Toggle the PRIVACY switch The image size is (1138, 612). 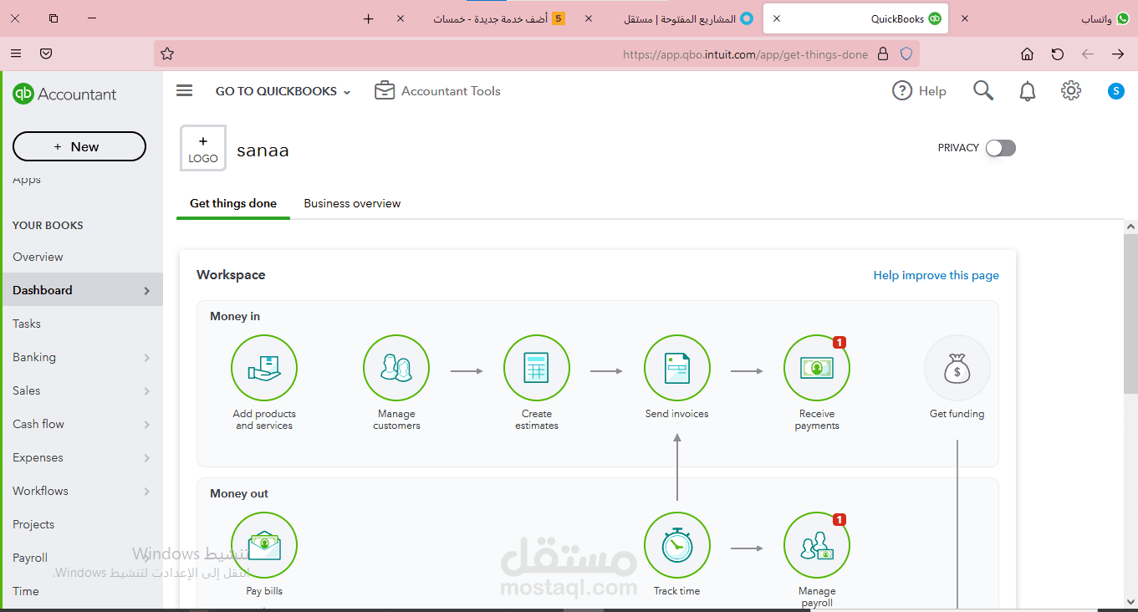pyautogui.click(x=1001, y=148)
